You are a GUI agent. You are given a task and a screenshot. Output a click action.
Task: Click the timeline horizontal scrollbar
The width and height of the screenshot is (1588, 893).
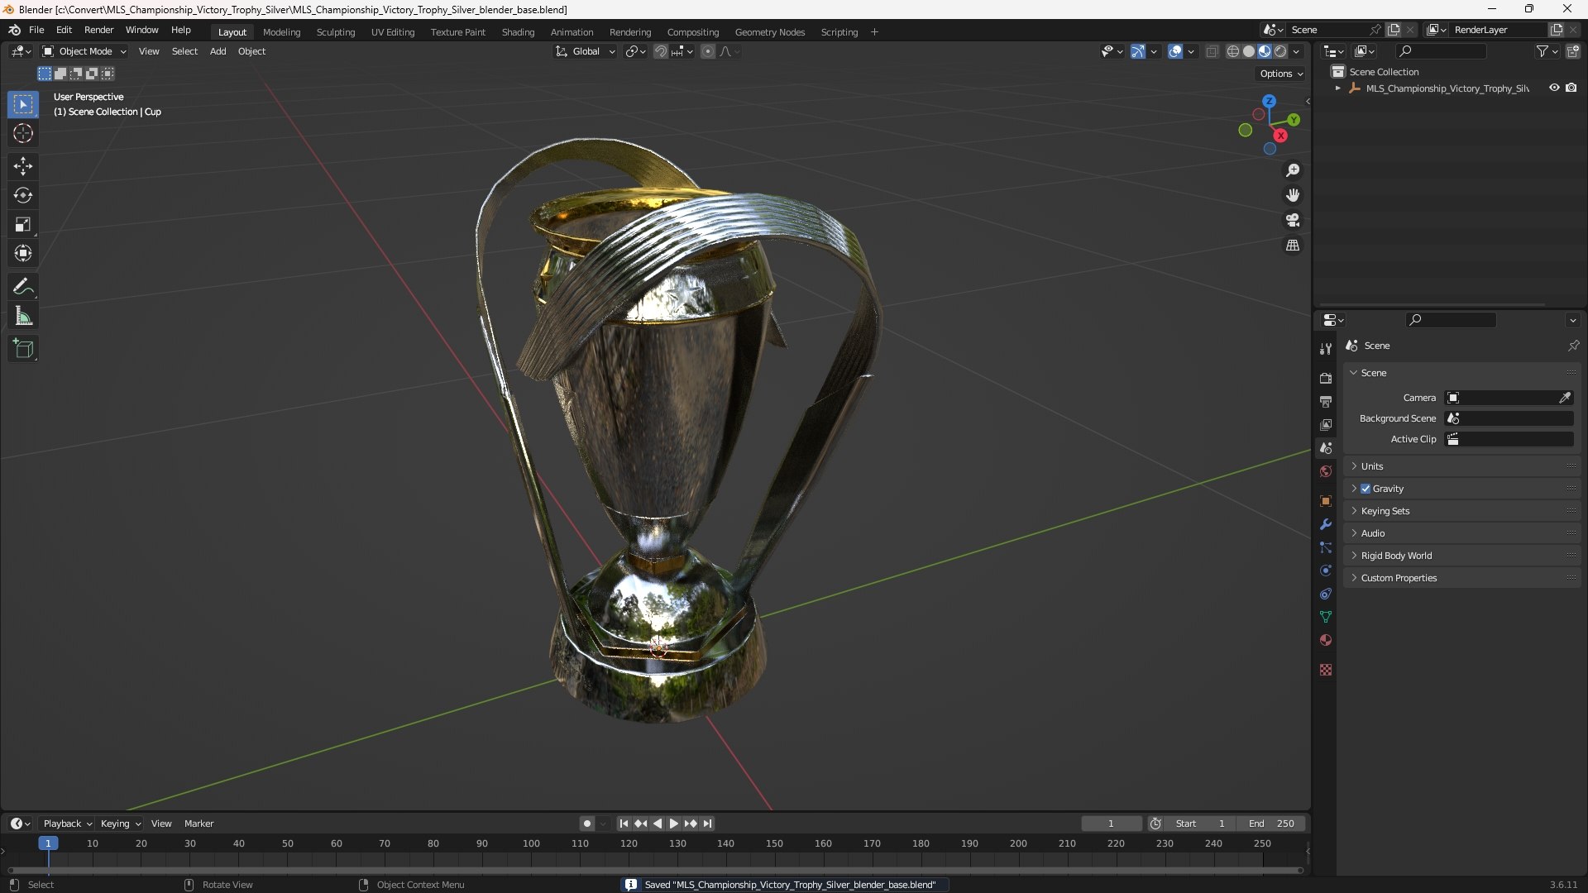click(x=655, y=870)
